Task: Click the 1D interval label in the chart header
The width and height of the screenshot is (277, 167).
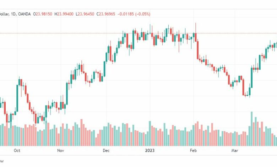Action: pos(13,14)
